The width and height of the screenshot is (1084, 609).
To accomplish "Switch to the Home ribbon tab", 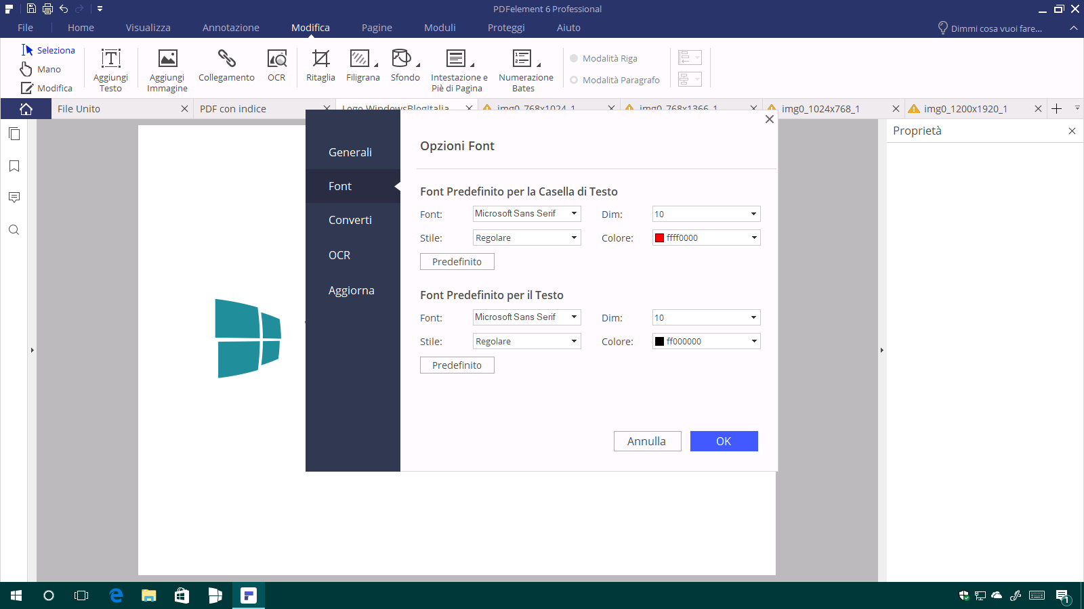I will pos(81,28).
